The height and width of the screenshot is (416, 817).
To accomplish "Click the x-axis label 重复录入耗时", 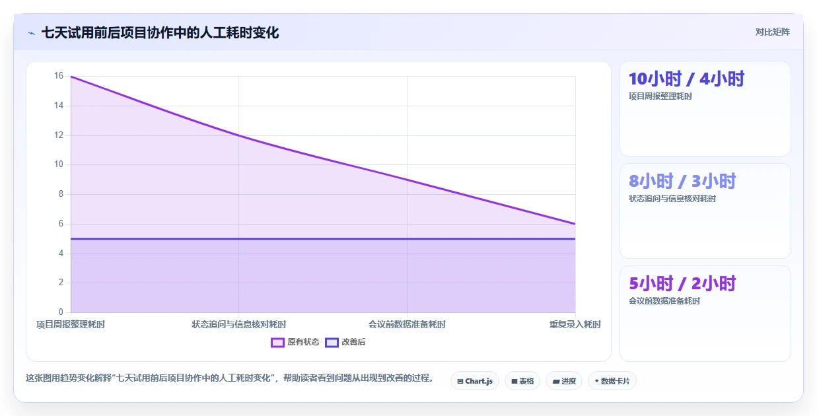I will pos(575,324).
